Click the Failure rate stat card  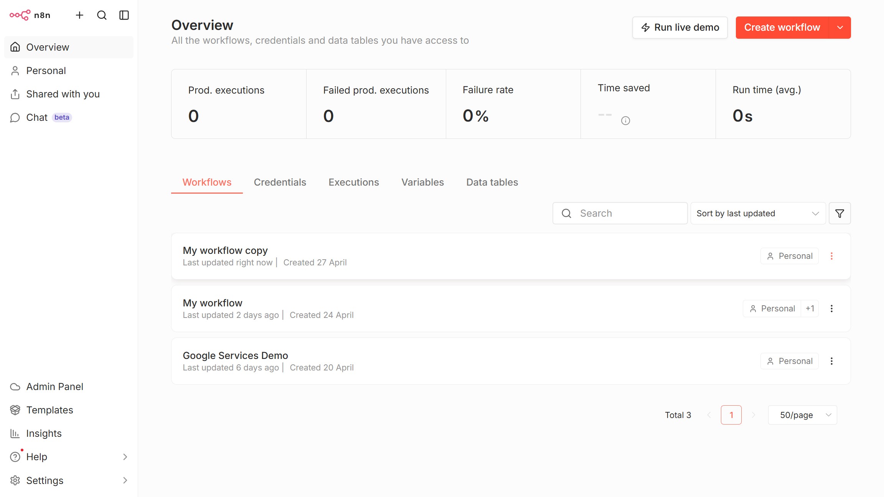click(513, 104)
